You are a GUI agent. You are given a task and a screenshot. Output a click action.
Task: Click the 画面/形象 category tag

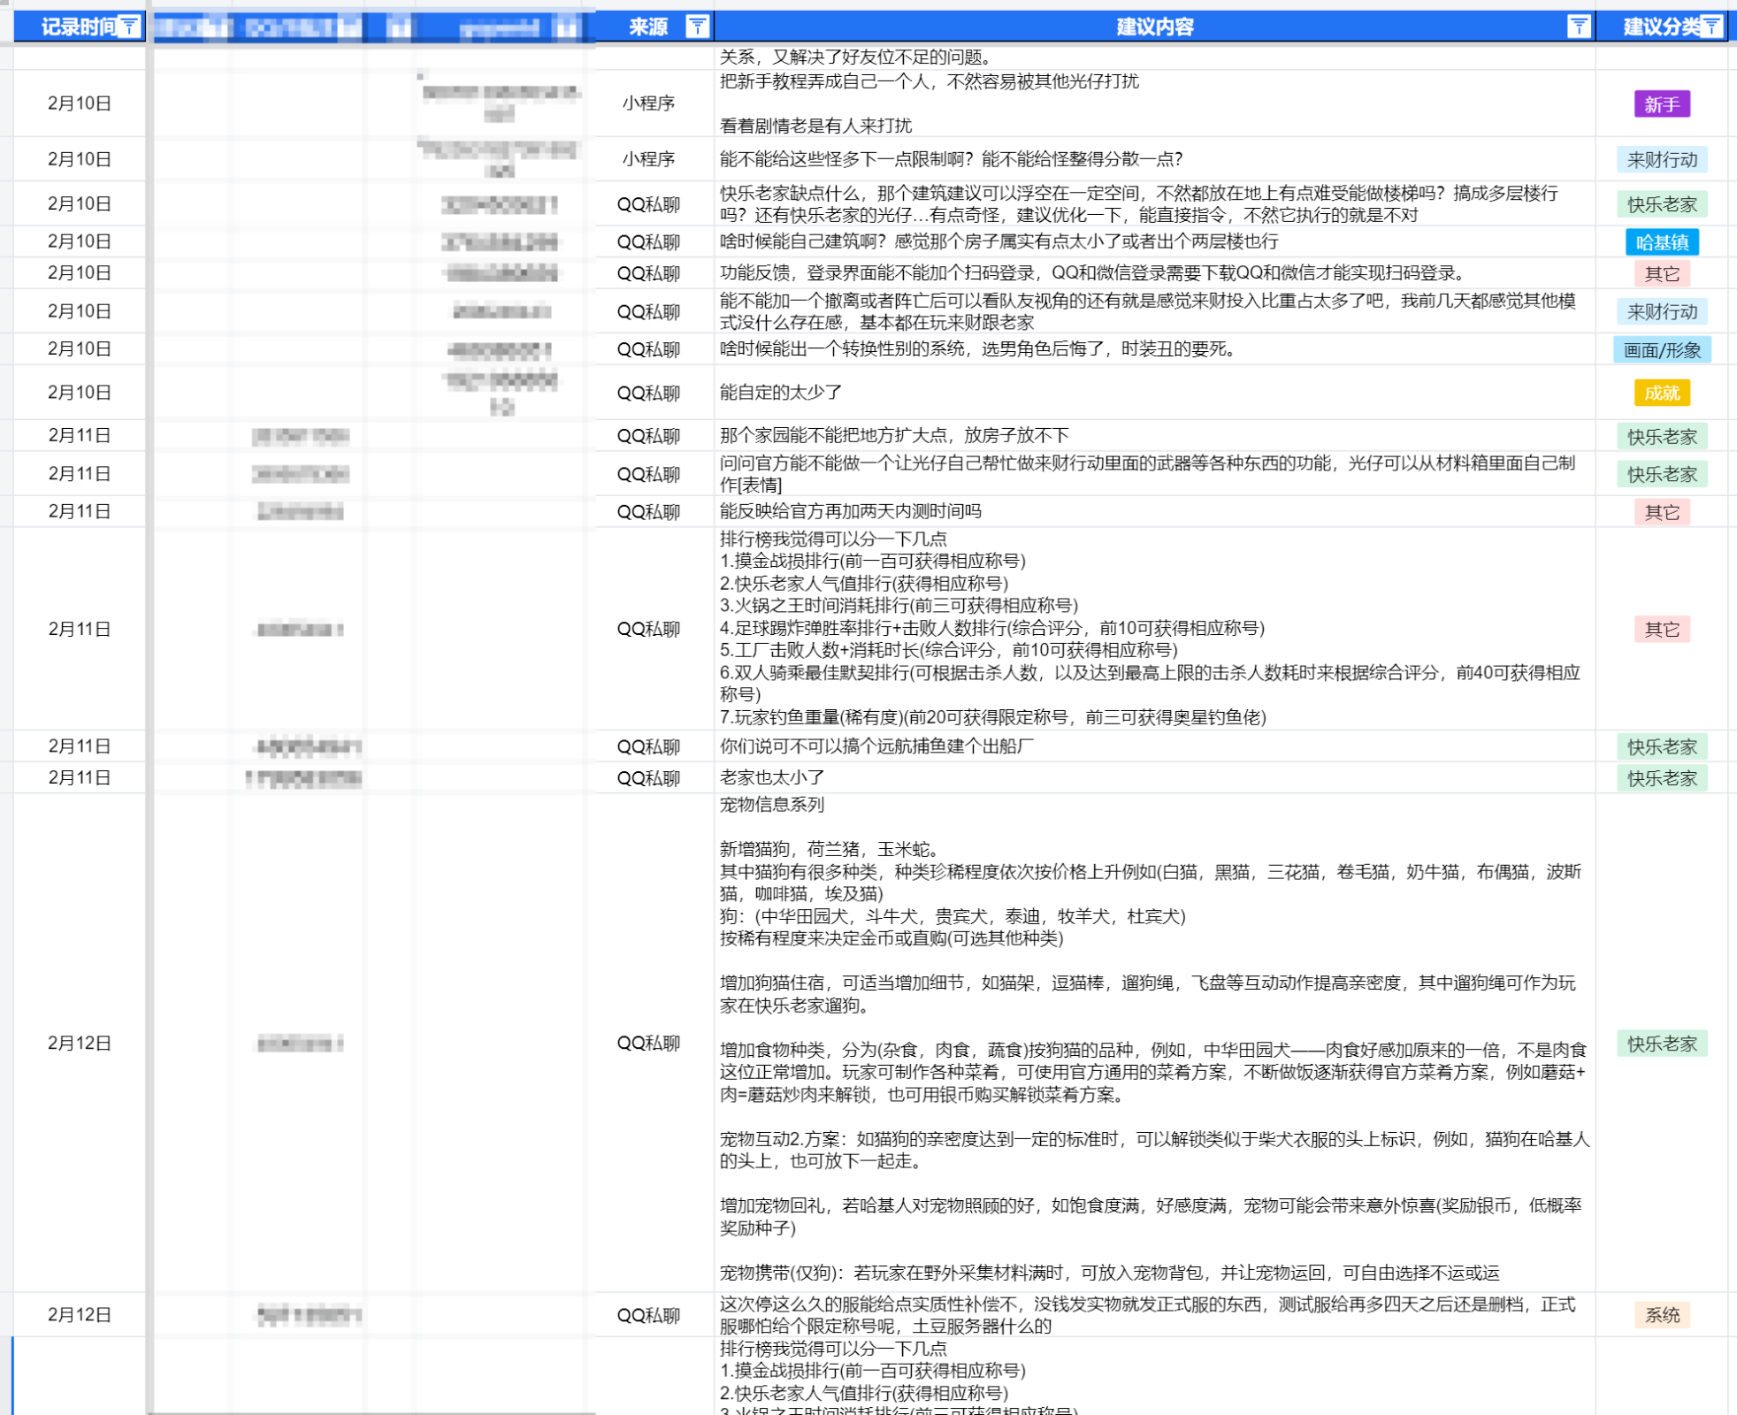pos(1662,349)
